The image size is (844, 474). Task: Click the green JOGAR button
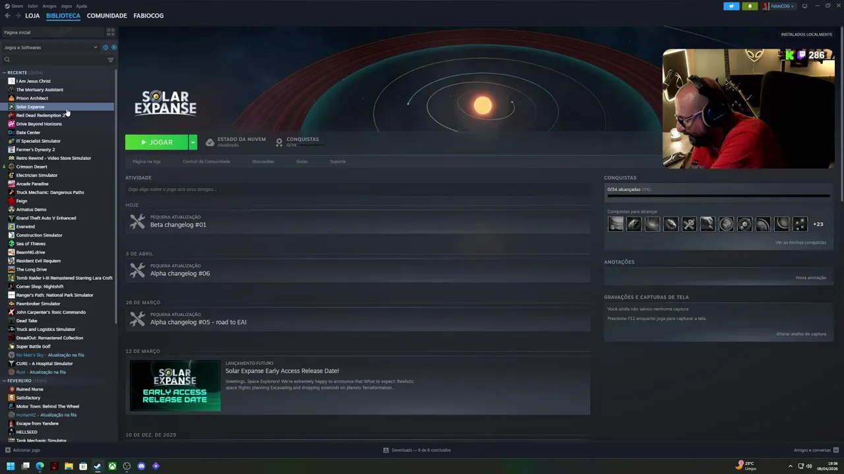coord(157,142)
